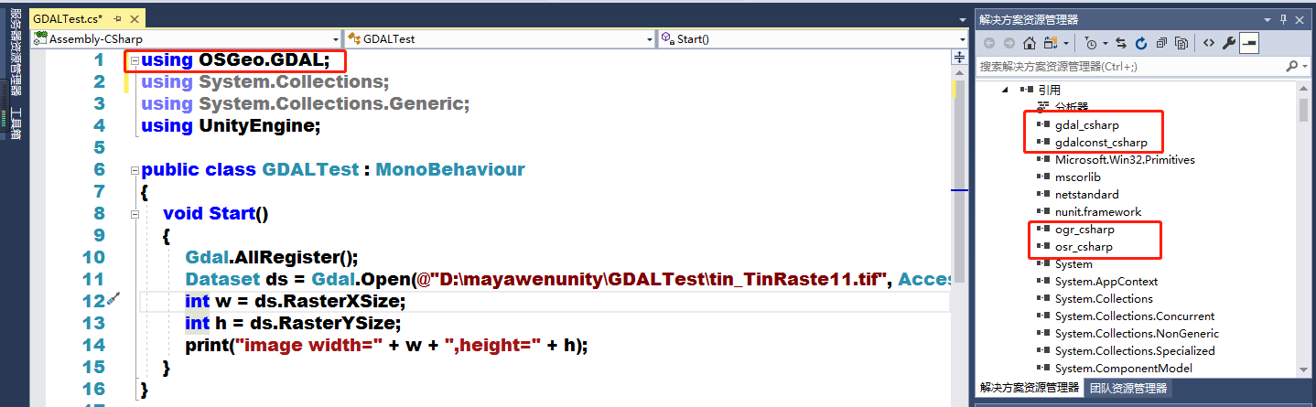The height and width of the screenshot is (407, 1316).
Task: Collapse the 引用 references node
Action: pos(1005,90)
